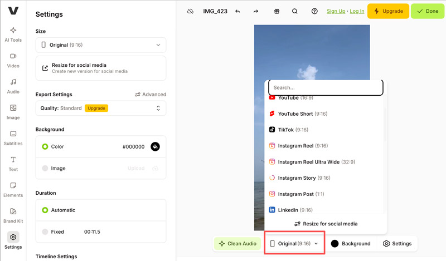Open the Text panel

(x=13, y=164)
